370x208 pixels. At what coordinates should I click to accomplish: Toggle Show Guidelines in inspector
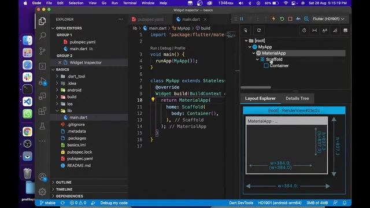point(314,31)
